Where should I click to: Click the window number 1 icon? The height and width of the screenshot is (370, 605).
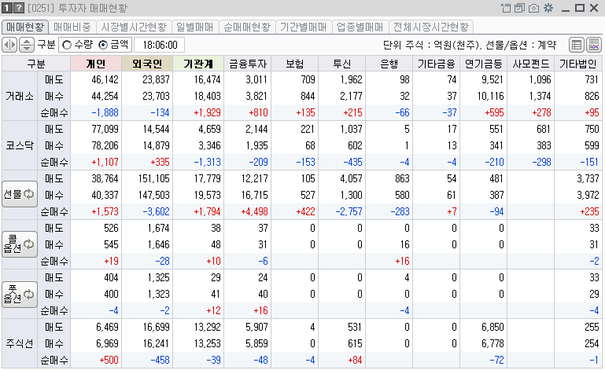tap(7, 8)
